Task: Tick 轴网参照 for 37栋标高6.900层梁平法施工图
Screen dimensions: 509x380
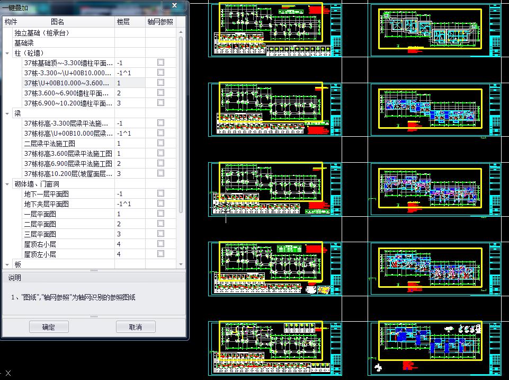Action: pos(160,163)
